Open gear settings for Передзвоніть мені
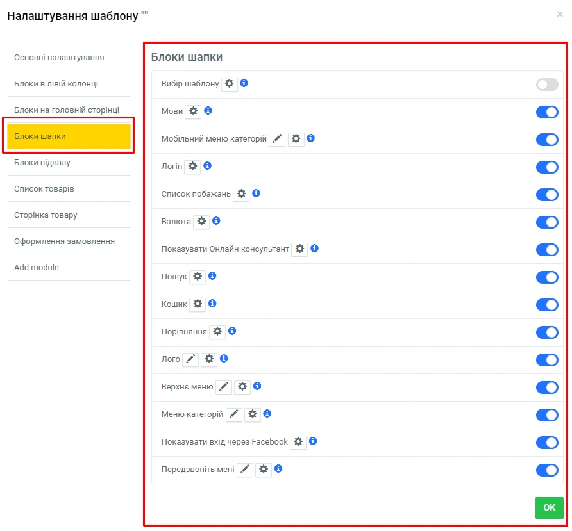The image size is (572, 531). coord(264,470)
